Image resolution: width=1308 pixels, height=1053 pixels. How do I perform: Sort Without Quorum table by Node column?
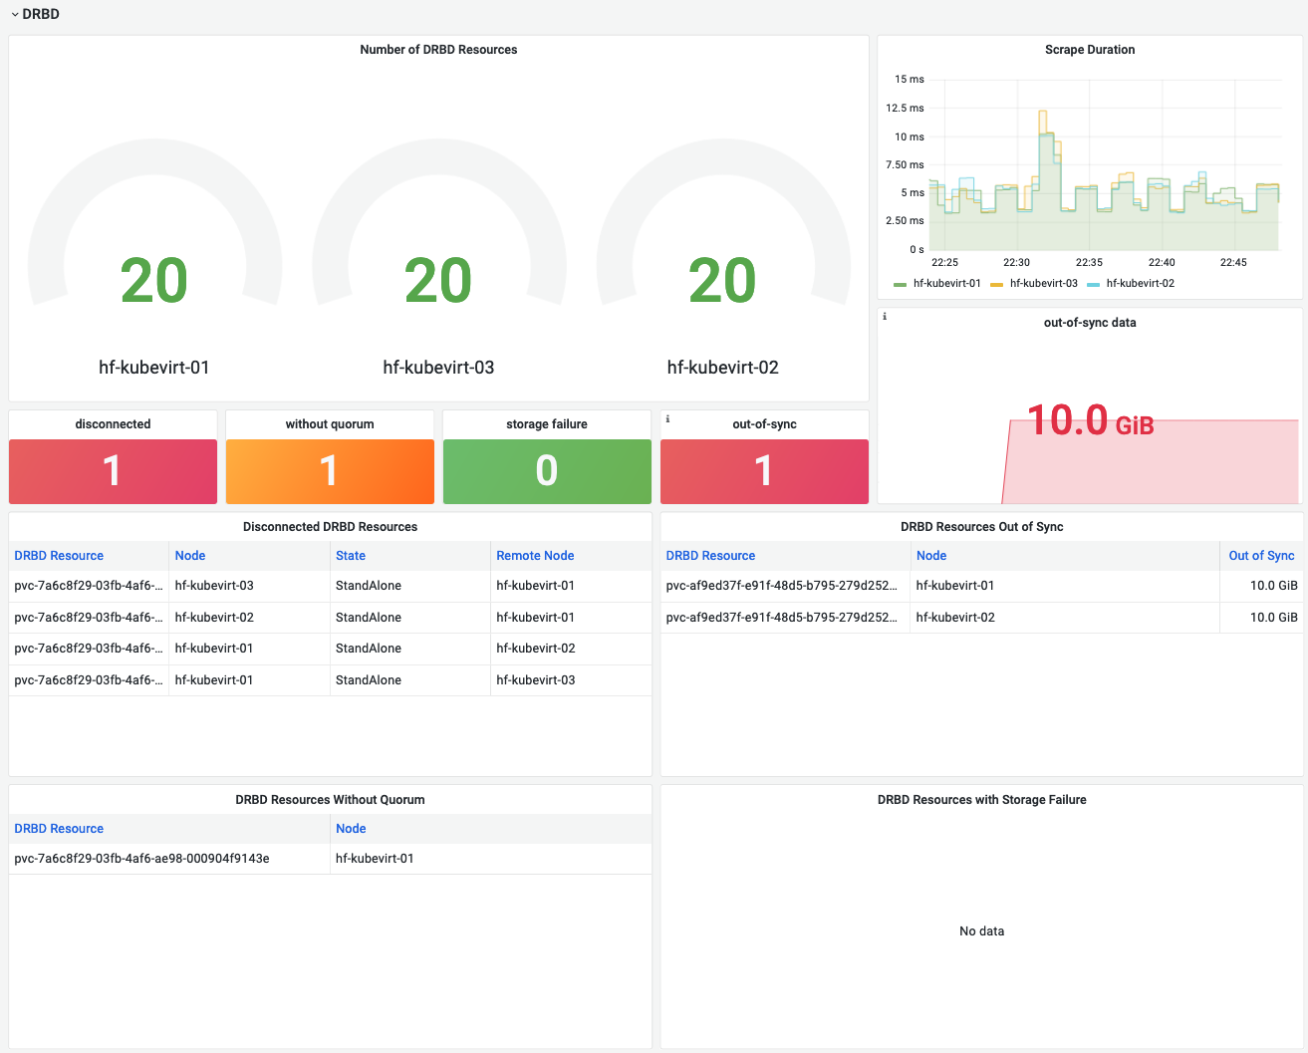click(351, 829)
